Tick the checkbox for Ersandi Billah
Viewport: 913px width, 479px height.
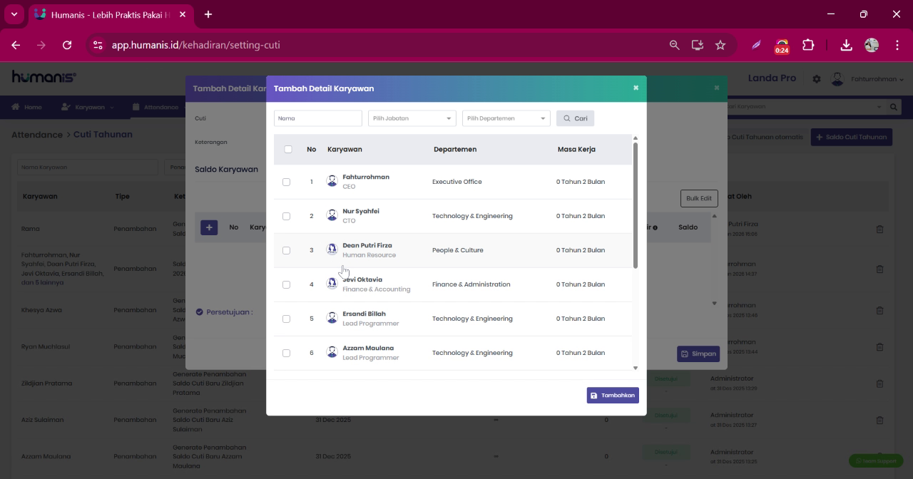tap(286, 319)
